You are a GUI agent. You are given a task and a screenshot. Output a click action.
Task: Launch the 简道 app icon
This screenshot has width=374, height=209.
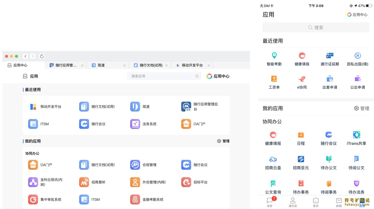135,107
